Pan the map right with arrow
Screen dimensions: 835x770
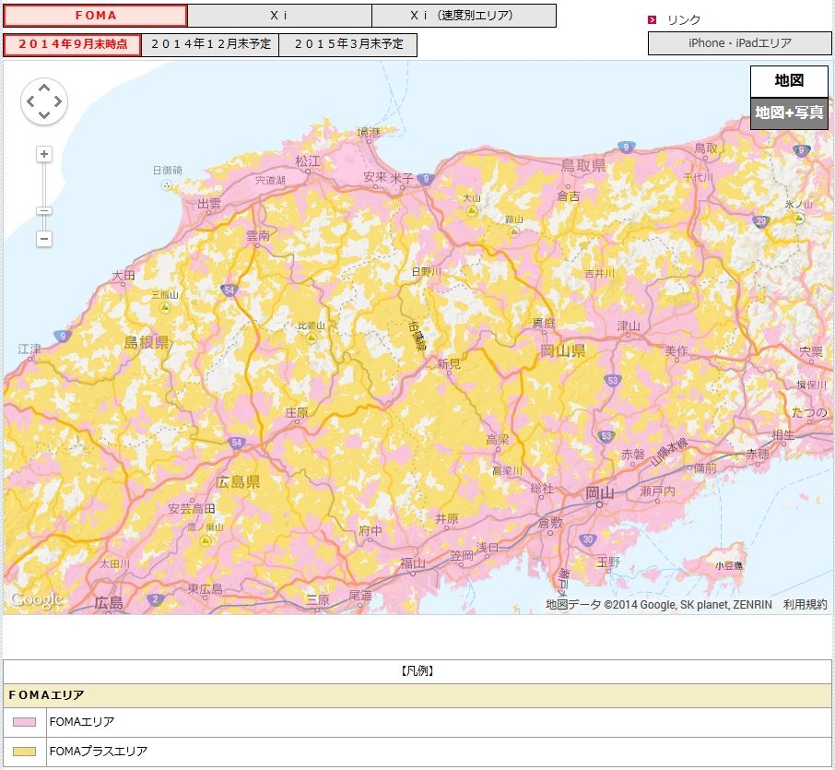[x=57, y=101]
